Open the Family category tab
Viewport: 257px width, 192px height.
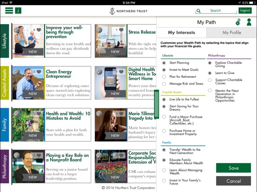tap(5, 125)
